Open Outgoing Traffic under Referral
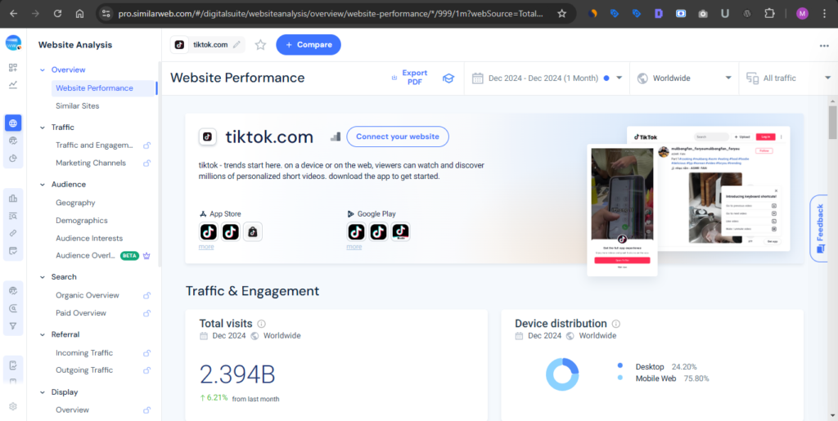This screenshot has width=838, height=421. click(x=84, y=370)
